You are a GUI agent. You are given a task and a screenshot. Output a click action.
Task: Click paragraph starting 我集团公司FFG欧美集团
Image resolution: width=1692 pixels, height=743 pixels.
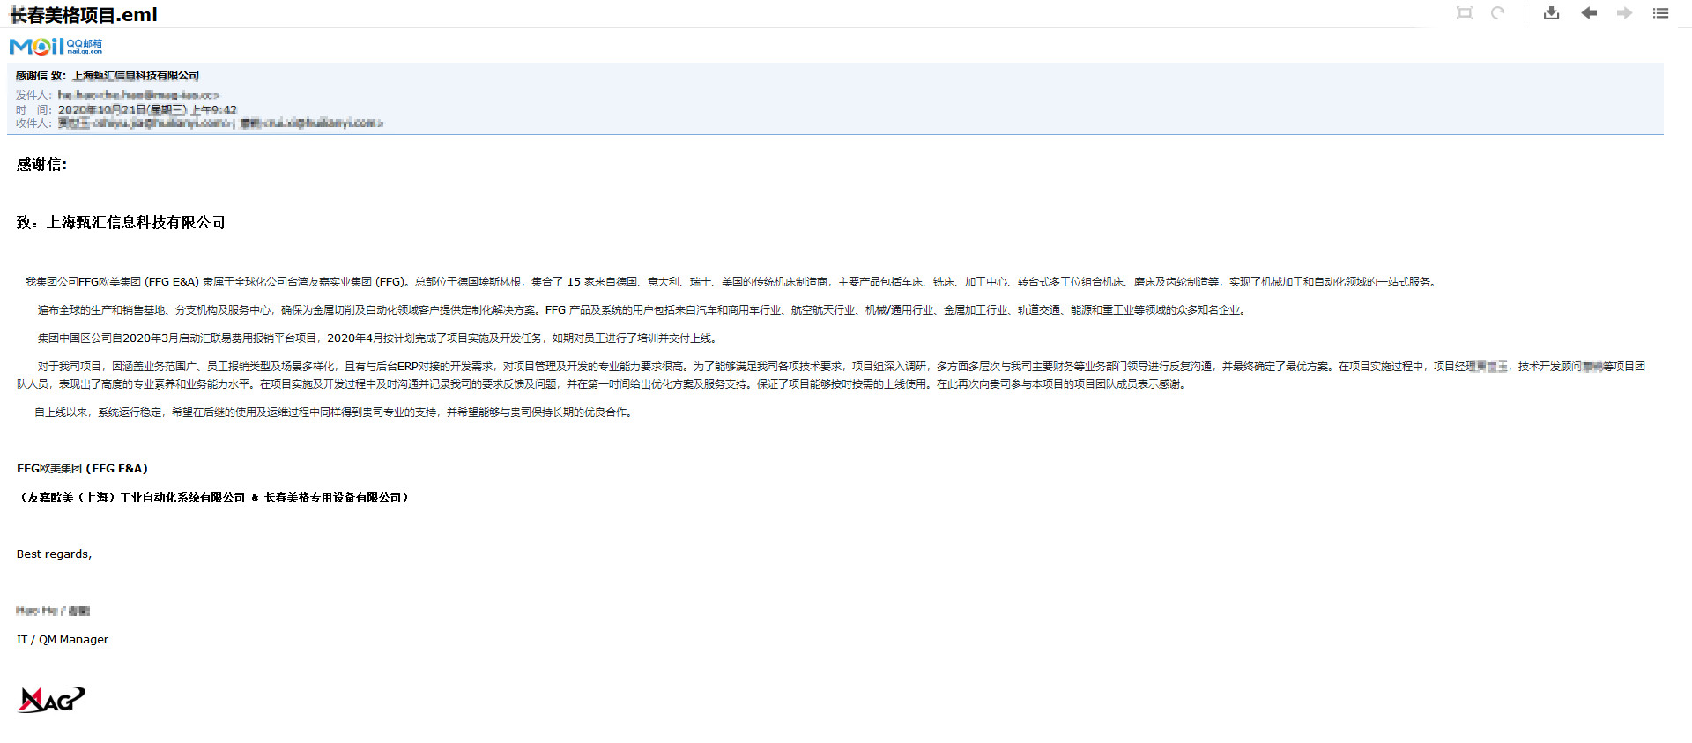point(731,282)
